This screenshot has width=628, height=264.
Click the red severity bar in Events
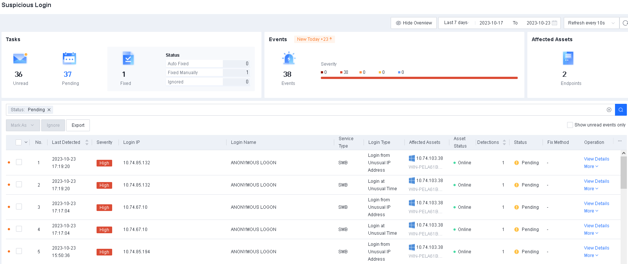(419, 78)
